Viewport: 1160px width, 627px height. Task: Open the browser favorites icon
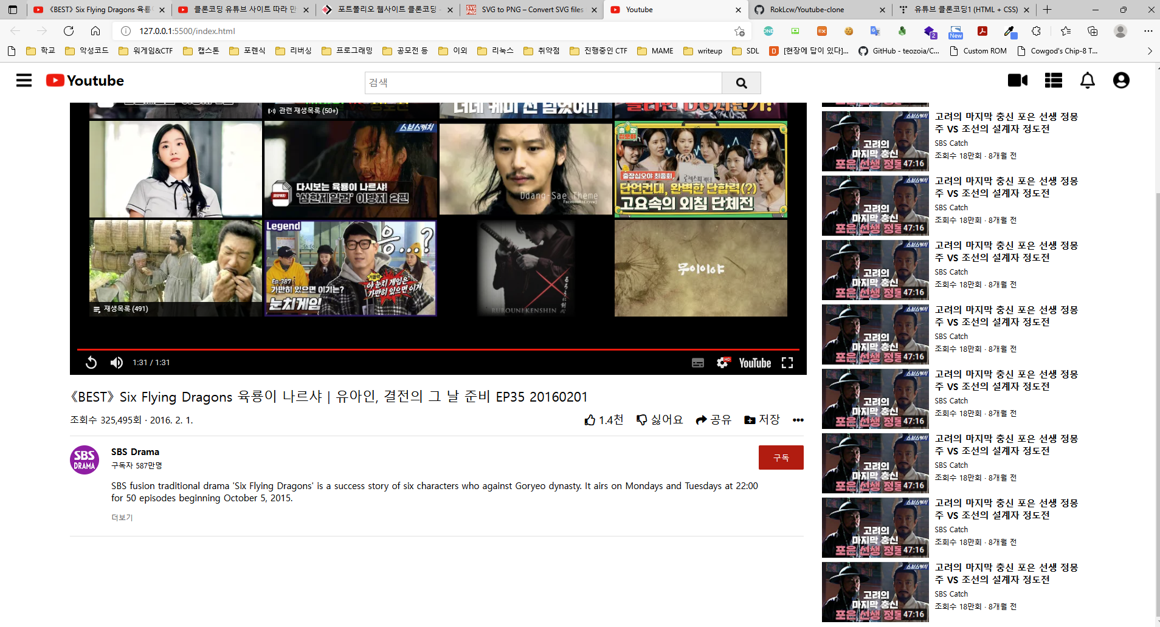tap(1066, 31)
